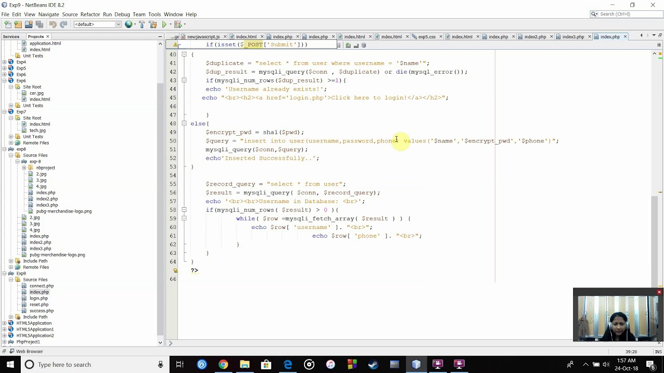Collapse the exp8 project node
This screenshot has width=664, height=373.
coord(4,149)
